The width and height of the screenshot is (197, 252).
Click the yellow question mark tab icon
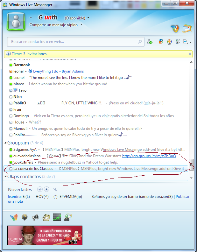(25, 217)
